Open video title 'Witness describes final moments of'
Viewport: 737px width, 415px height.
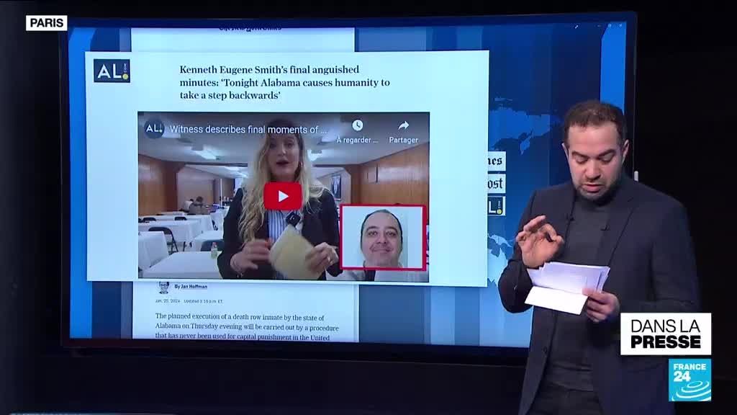pos(248,129)
